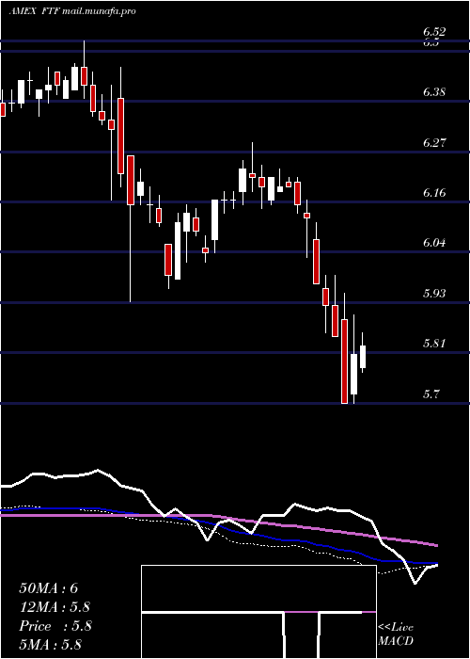Click the 50MA : 6 indicator text
Image resolution: width=470 pixels, height=659 pixels.
click(x=49, y=588)
